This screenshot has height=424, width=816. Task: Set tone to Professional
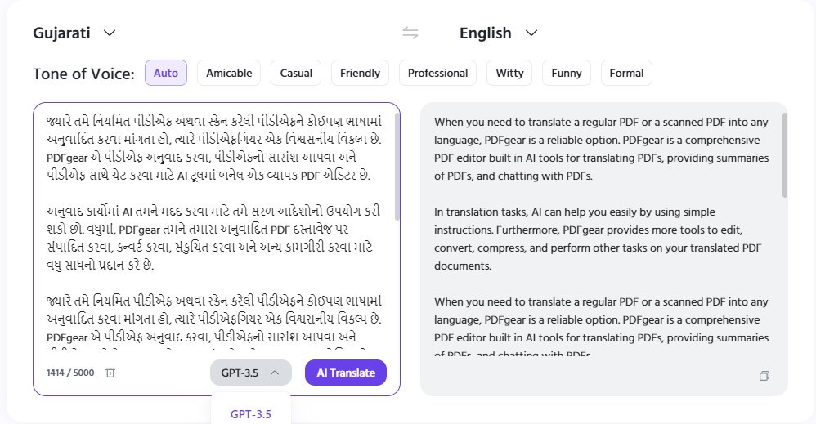point(437,73)
